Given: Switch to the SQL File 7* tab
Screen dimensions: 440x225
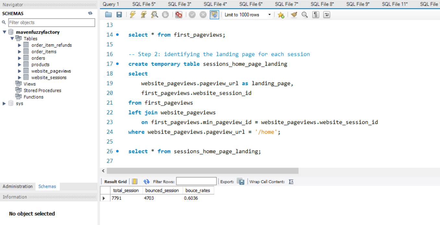Looking at the screenshot, I should coord(287,4).
